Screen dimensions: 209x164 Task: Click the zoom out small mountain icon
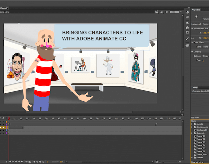coord(160,162)
